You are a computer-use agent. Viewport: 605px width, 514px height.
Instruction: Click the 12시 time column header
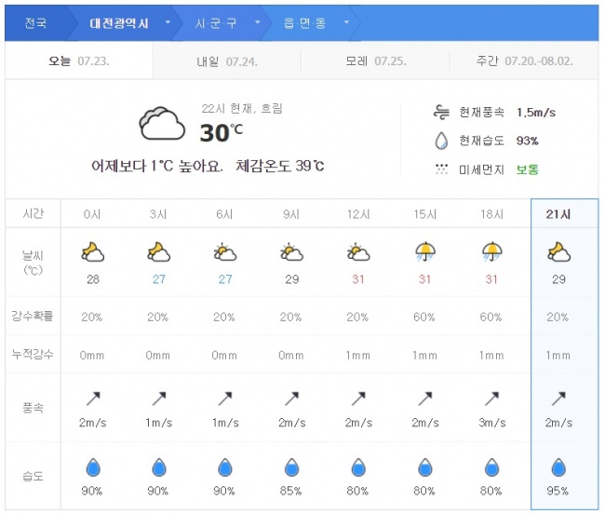[358, 214]
